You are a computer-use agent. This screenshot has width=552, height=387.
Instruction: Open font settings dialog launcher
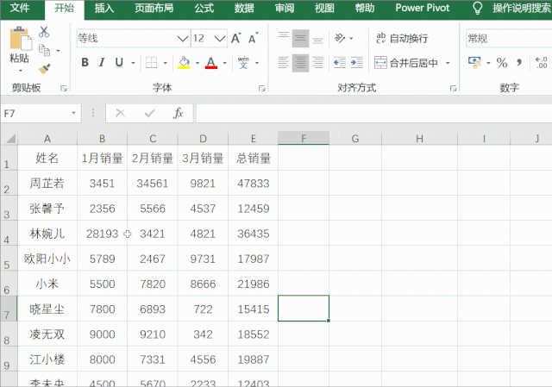coord(261,88)
